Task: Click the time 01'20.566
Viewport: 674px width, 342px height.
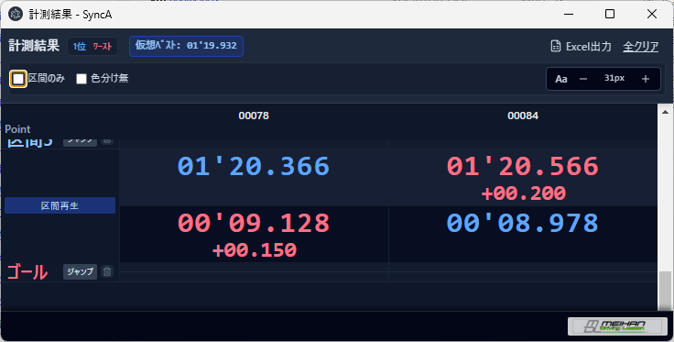Action: [x=523, y=167]
